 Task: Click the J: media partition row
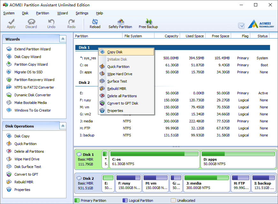click(172, 121)
